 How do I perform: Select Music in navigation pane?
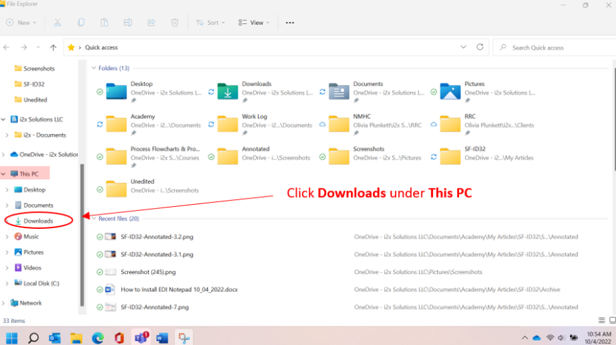tap(31, 236)
